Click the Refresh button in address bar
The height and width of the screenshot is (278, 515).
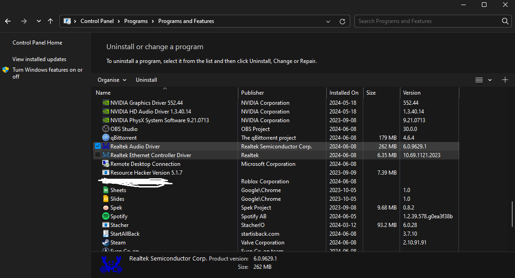[342, 21]
